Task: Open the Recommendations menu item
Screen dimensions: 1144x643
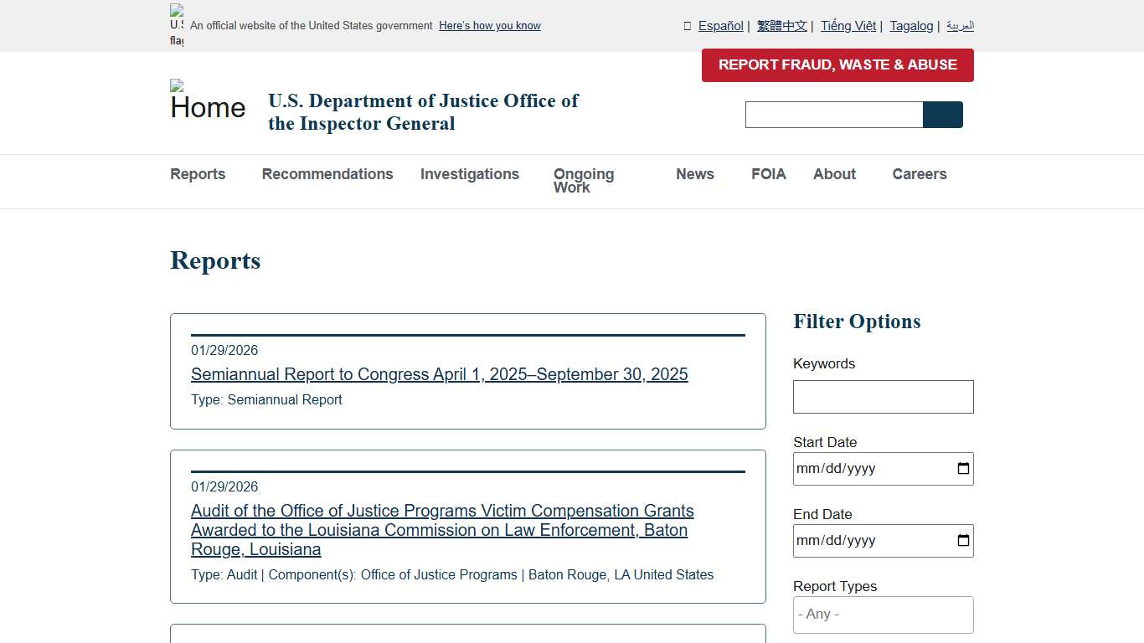Action: [327, 174]
